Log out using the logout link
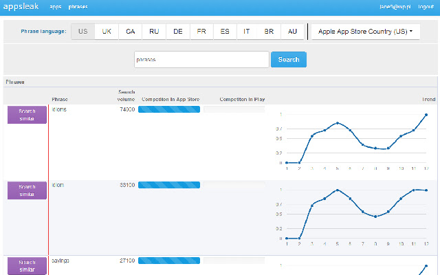 [426, 7]
